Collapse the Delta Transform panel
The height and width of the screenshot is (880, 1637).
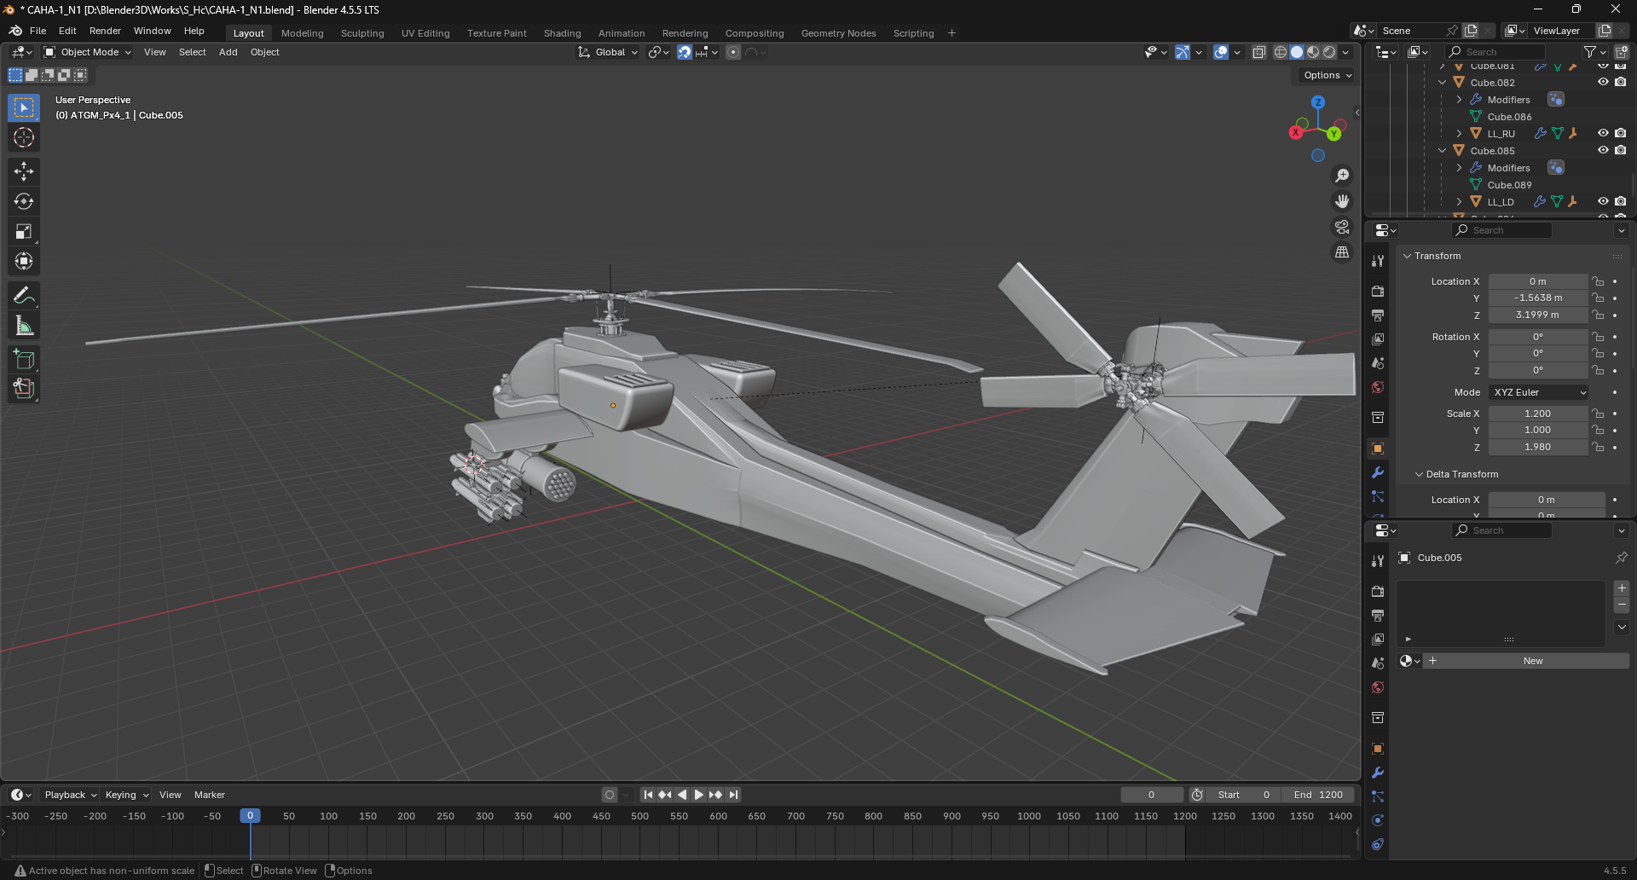[1419, 474]
